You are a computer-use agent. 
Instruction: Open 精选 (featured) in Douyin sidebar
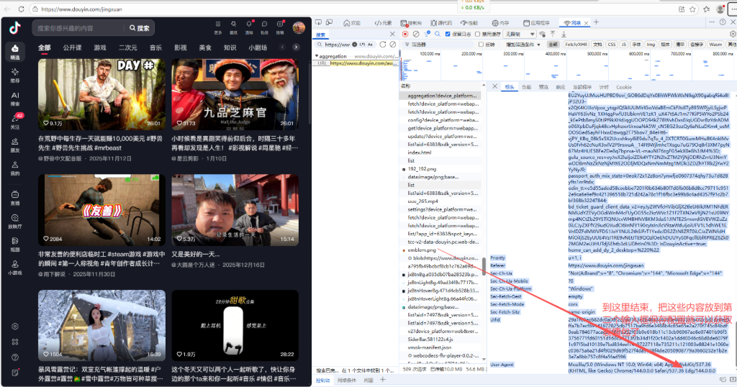point(15,52)
